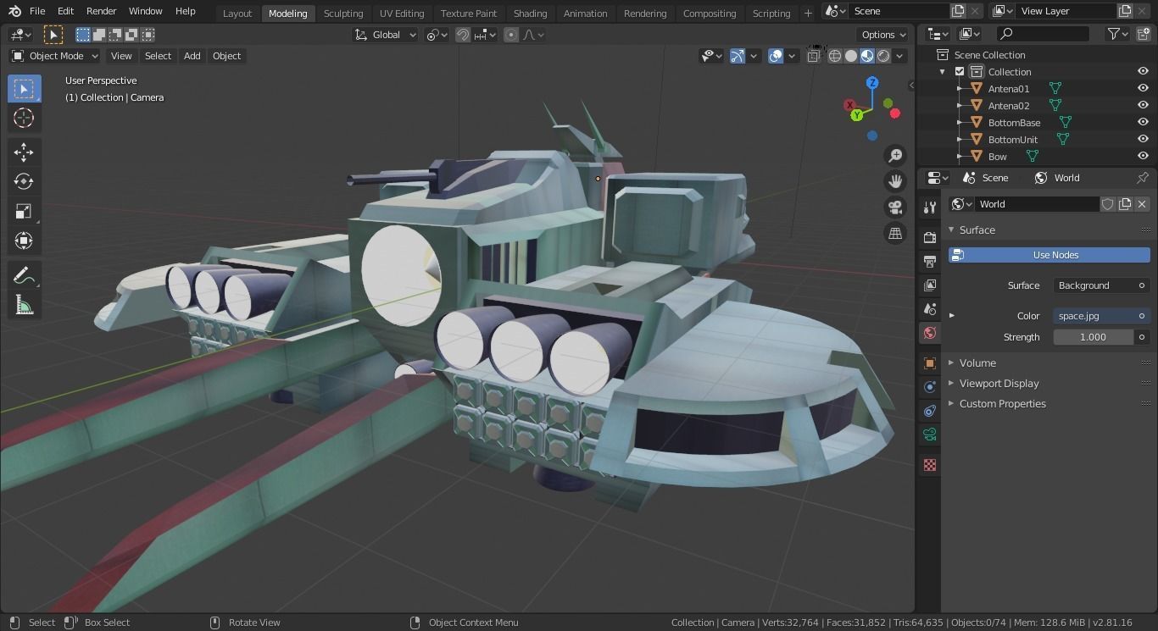Click the viewport Zoom magnifier icon
The height and width of the screenshot is (631, 1158).
coord(895,155)
